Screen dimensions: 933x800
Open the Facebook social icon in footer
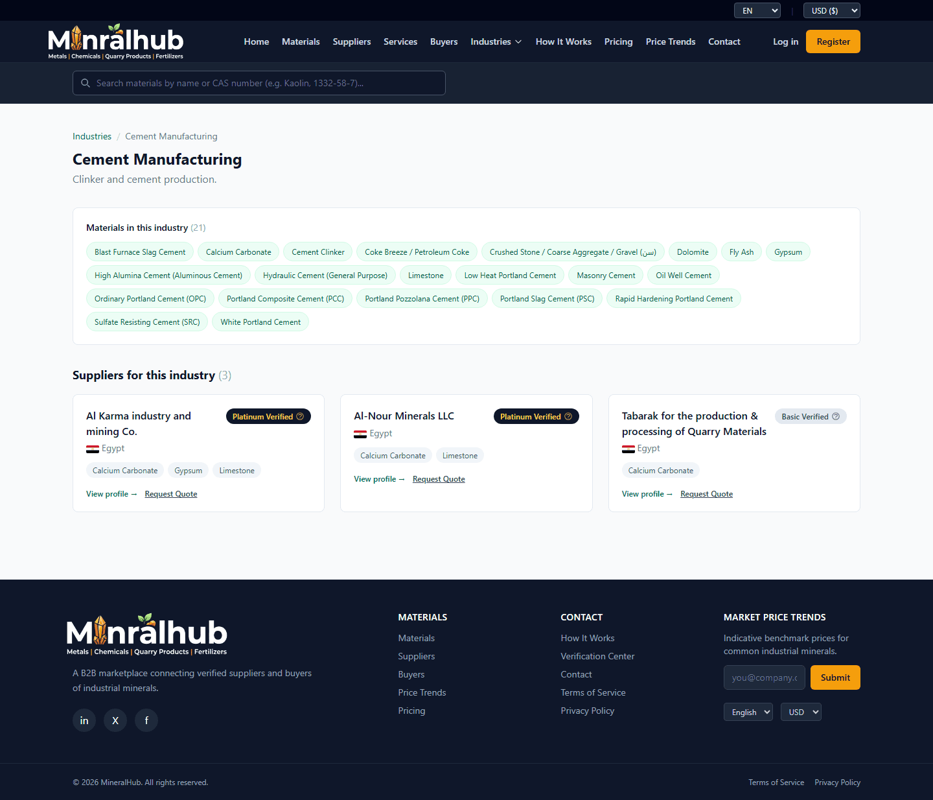click(146, 720)
